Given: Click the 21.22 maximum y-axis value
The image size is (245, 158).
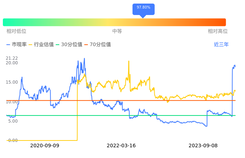Looking at the screenshot, I should 12,58.
